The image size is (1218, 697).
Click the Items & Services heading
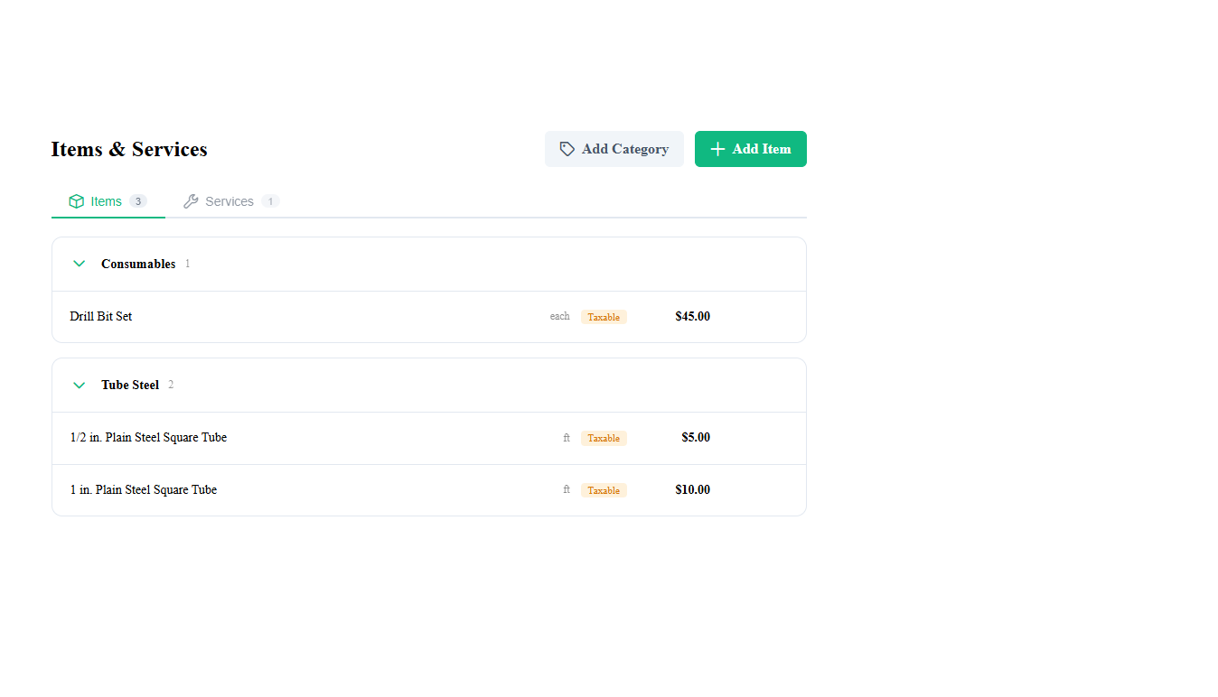(129, 149)
